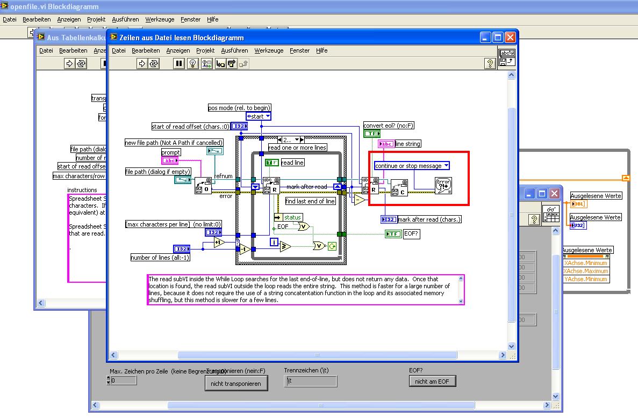Open Datei menu in Zeilen aus Datei lesen

click(x=118, y=50)
